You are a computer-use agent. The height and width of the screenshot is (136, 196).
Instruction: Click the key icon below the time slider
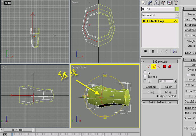pos(5,134)
